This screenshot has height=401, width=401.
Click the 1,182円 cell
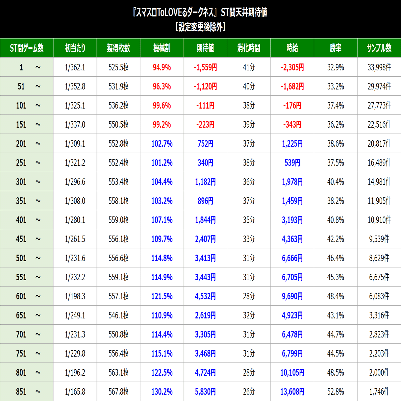[x=205, y=182]
